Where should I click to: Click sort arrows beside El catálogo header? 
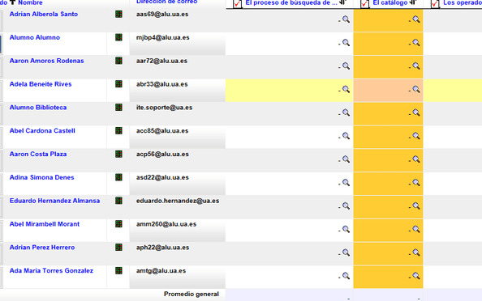coord(413,2)
